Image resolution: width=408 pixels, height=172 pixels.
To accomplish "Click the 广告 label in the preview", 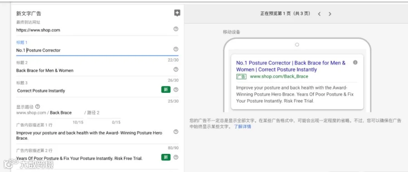I will pos(241,76).
